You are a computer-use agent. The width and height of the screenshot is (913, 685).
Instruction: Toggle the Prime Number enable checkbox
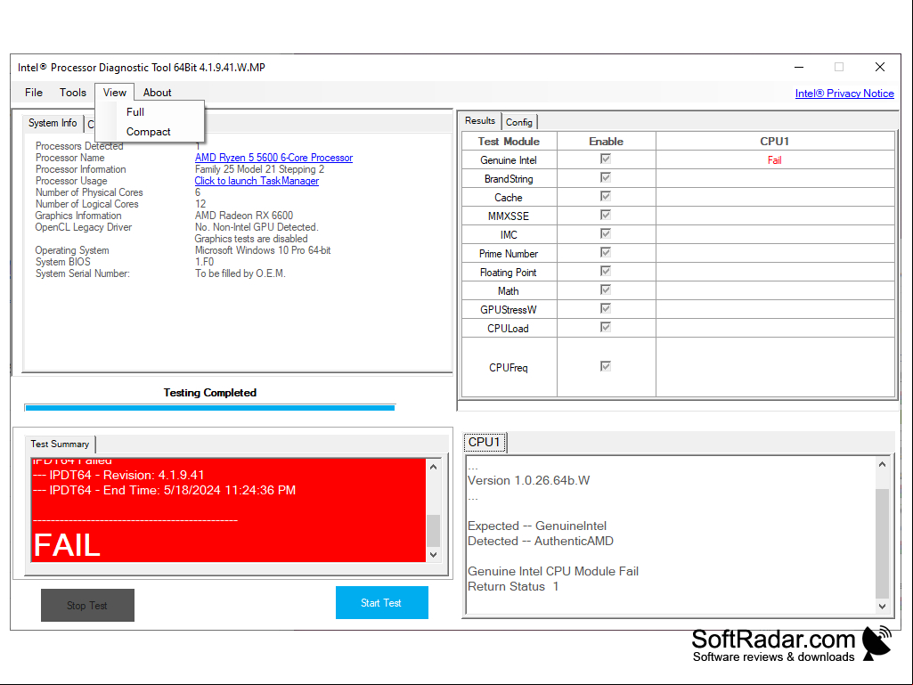[x=606, y=252]
